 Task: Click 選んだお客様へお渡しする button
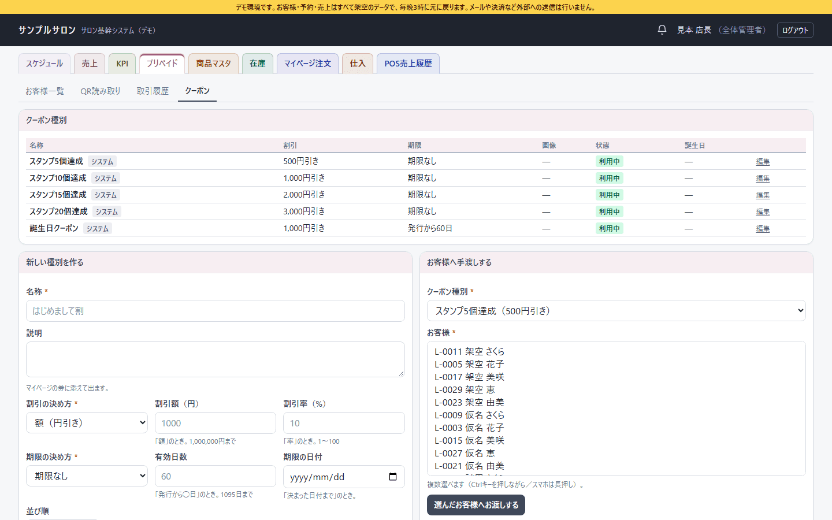pos(476,505)
